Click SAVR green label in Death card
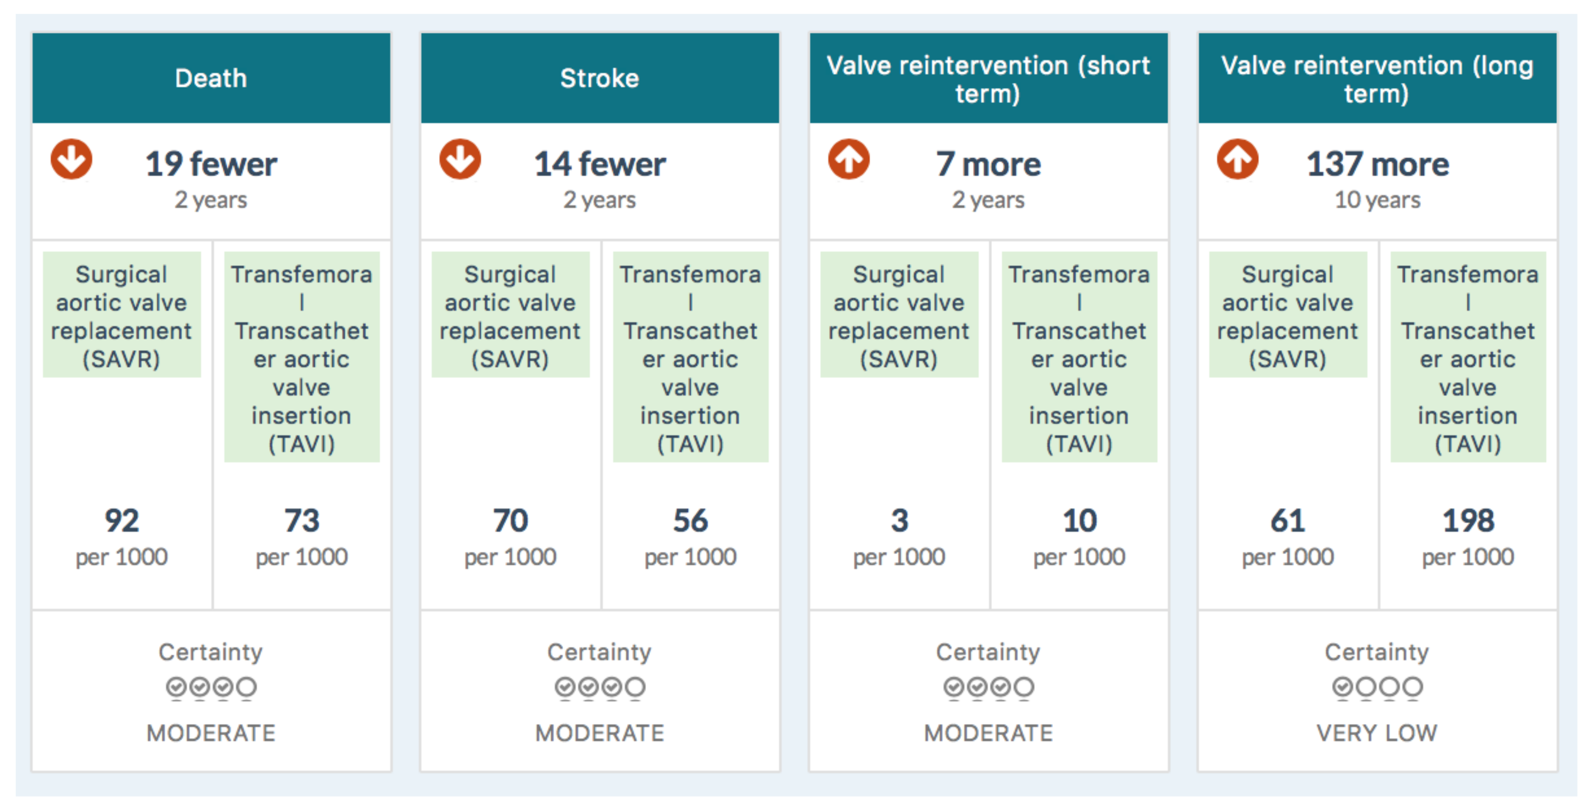 [122, 315]
